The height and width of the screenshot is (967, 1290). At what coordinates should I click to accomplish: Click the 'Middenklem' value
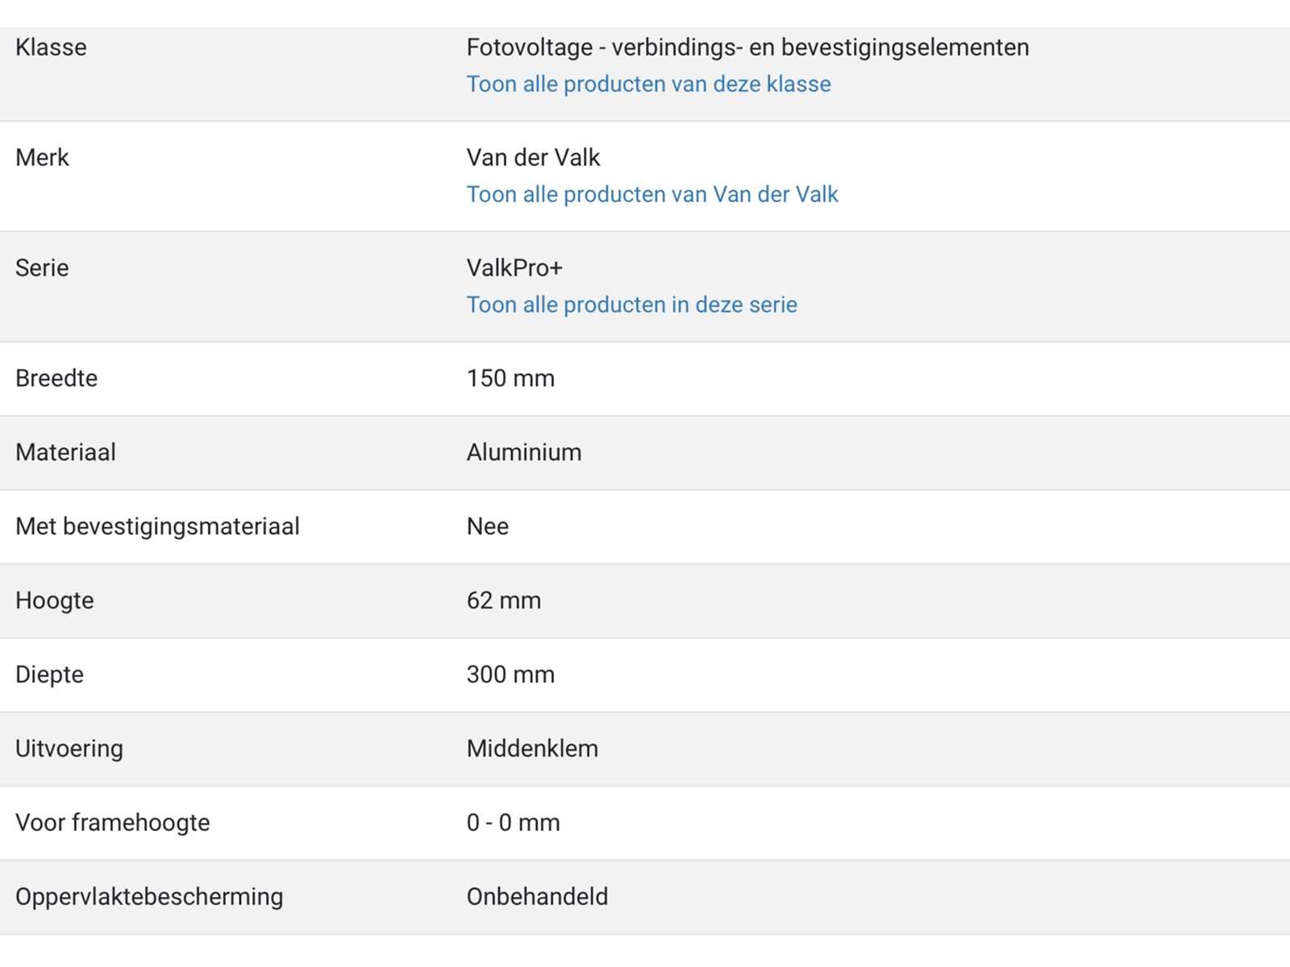click(532, 749)
